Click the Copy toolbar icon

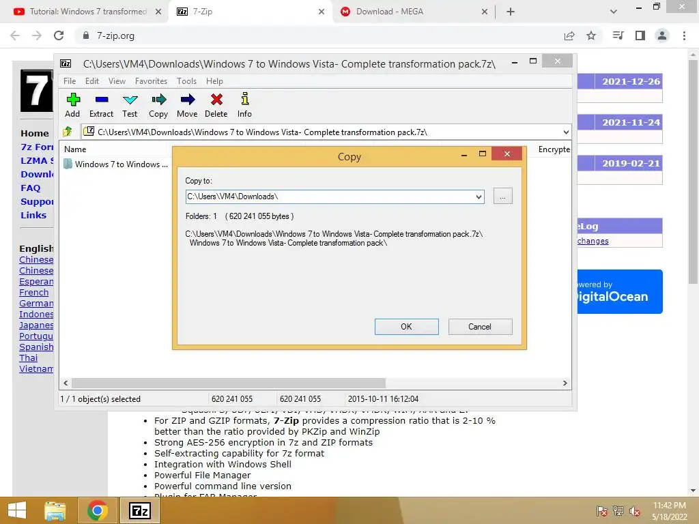158,104
